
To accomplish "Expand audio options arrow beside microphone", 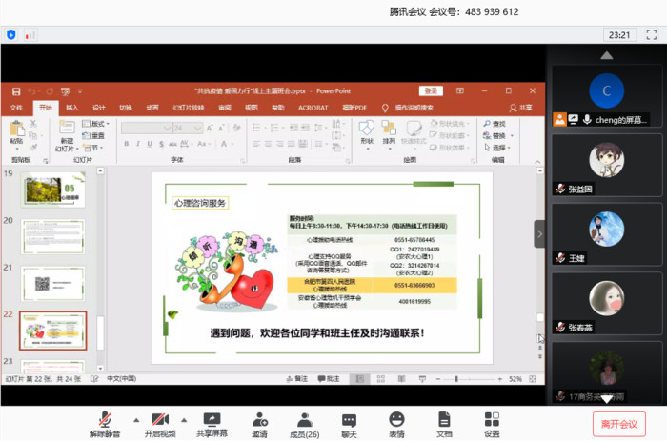I will point(134,419).
